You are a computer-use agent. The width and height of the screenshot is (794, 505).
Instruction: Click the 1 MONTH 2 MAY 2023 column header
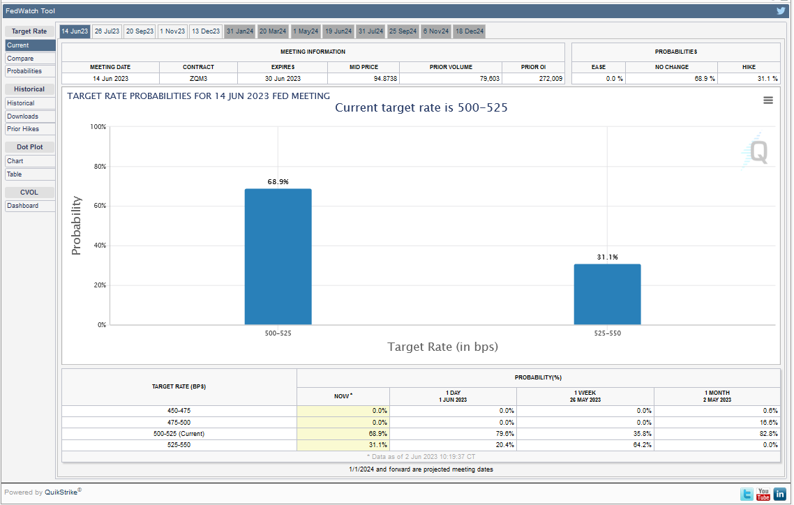(717, 396)
